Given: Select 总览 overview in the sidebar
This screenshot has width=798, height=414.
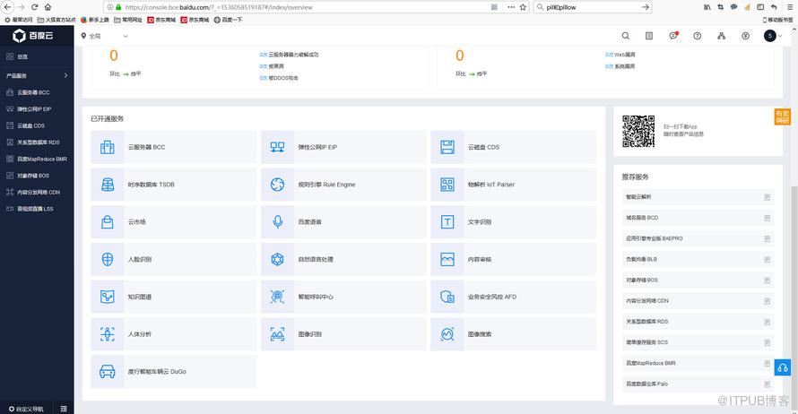Looking at the screenshot, I should [37, 57].
